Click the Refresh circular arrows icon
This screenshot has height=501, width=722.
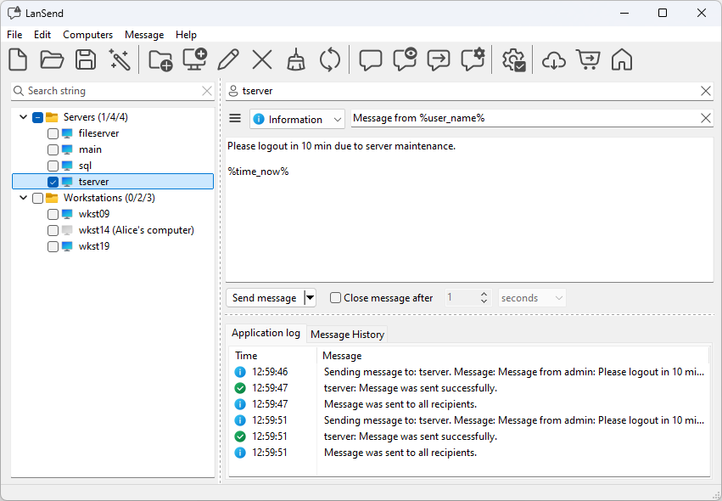[329, 60]
